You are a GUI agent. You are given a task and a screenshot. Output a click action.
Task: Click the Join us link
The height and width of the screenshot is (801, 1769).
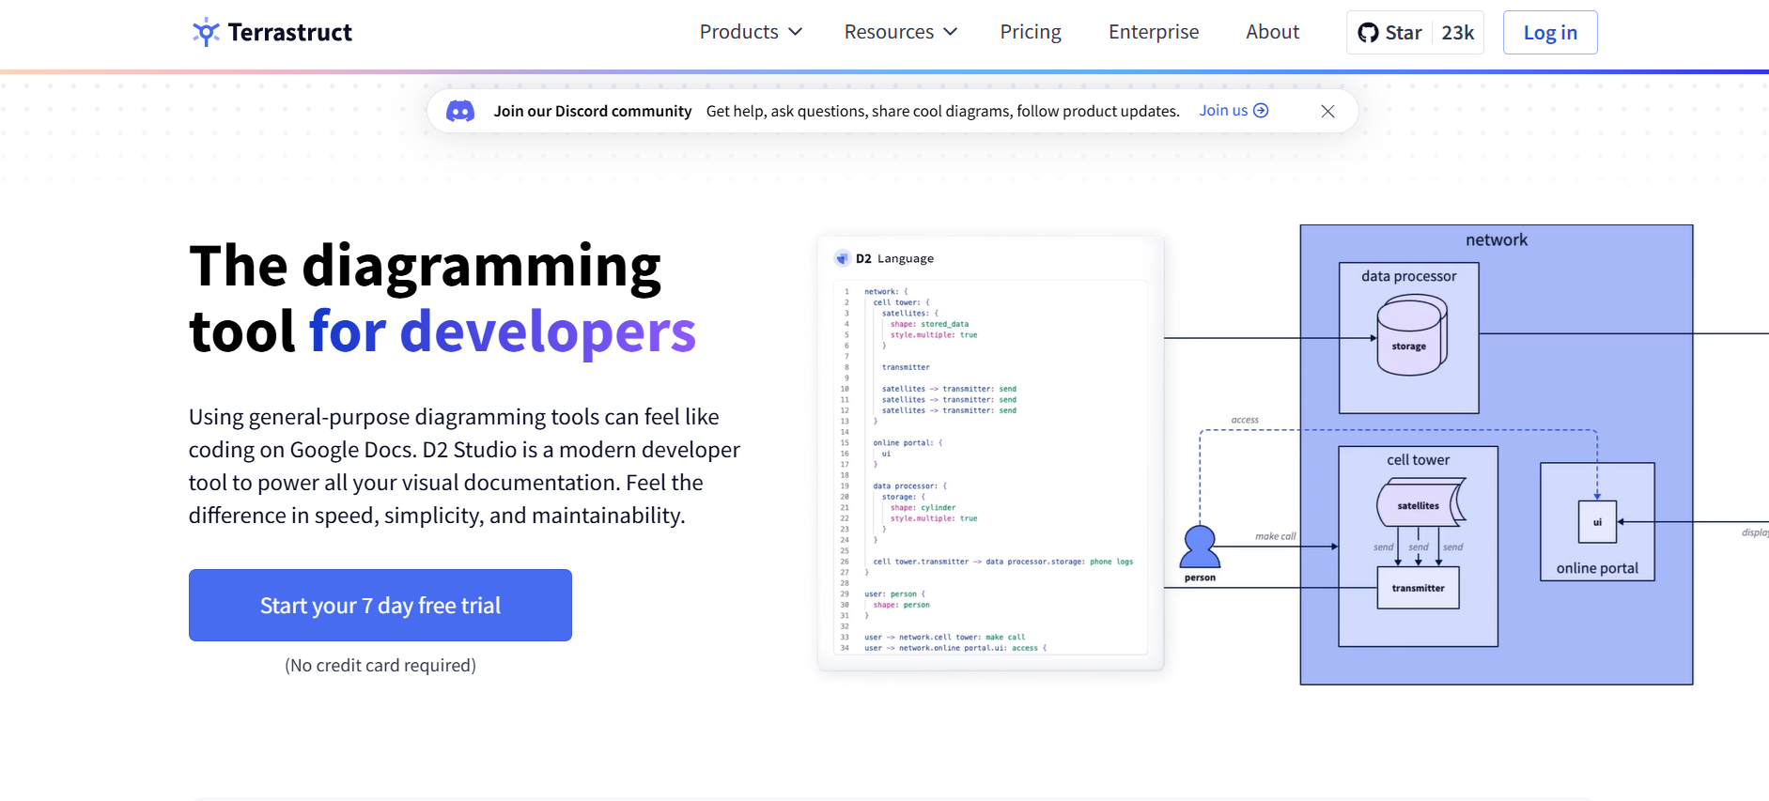(1234, 111)
